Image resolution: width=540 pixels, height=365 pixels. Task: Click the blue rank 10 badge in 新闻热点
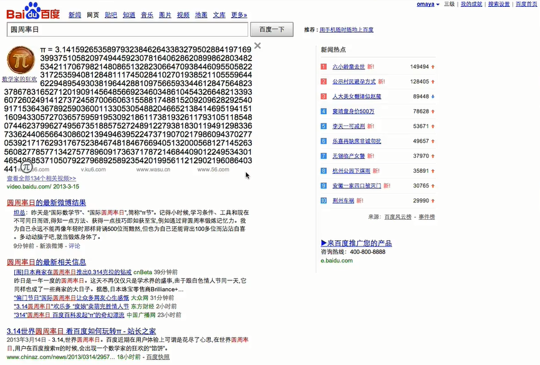pos(324,201)
